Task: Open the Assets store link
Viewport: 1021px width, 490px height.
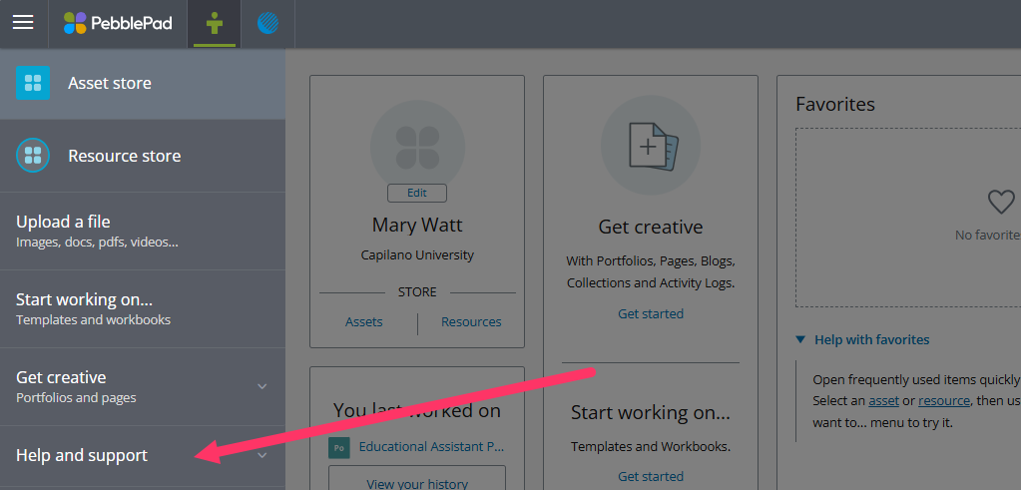Action: coord(364,321)
